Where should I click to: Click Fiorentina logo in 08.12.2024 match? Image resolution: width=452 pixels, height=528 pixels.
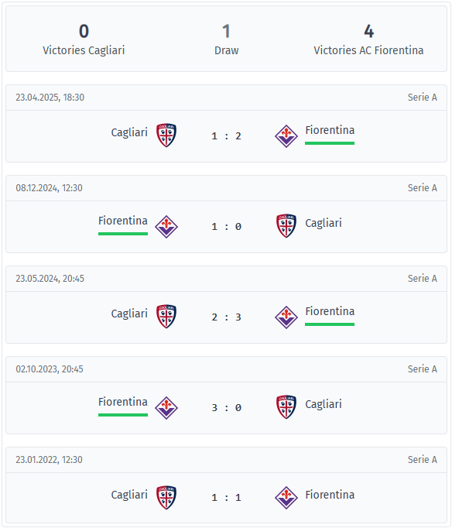(x=166, y=227)
